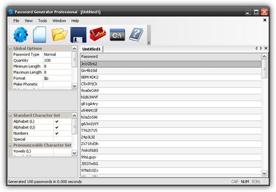Collapse the Global Options section
Image resolution: width=276 pixels, height=192 pixels.
tap(10, 49)
